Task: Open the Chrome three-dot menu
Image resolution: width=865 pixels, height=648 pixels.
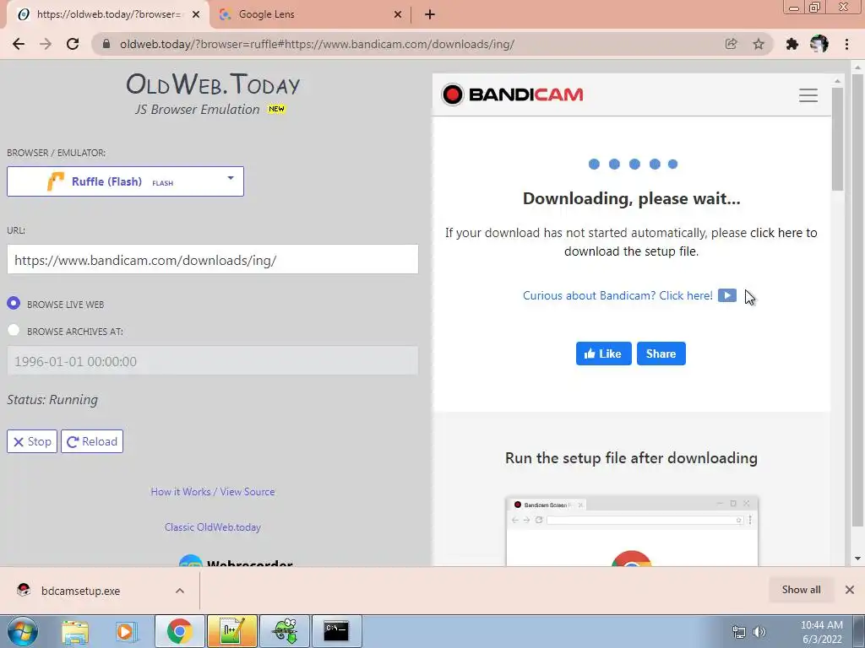Action: pos(846,44)
